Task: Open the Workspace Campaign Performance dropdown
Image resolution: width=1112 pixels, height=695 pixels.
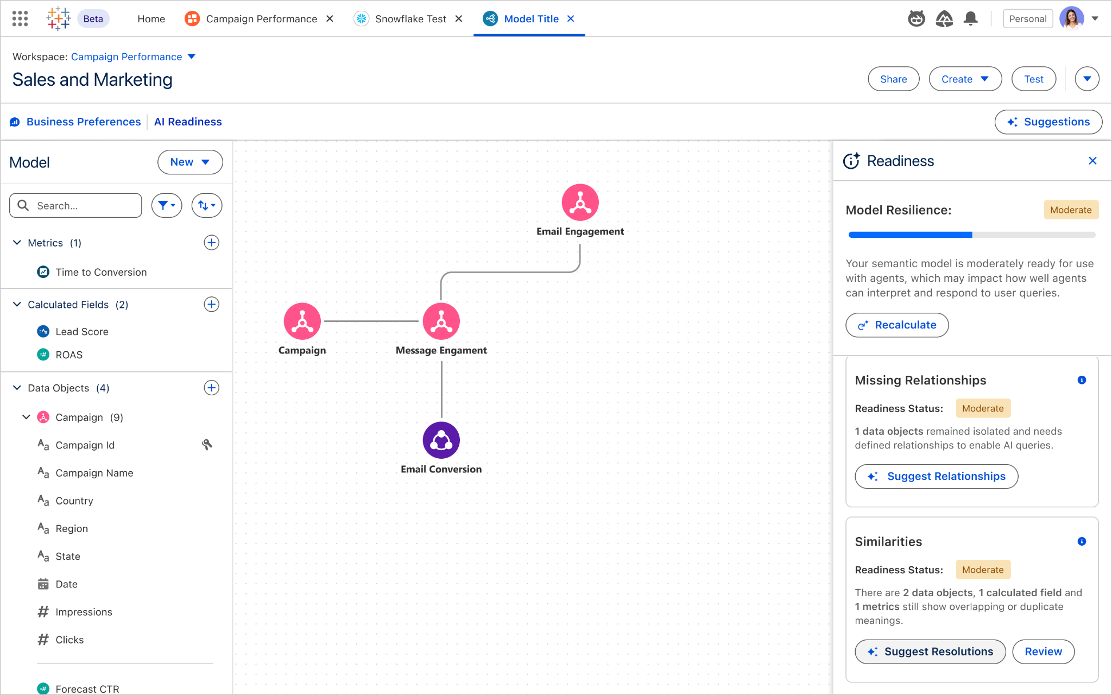Action: [191, 56]
